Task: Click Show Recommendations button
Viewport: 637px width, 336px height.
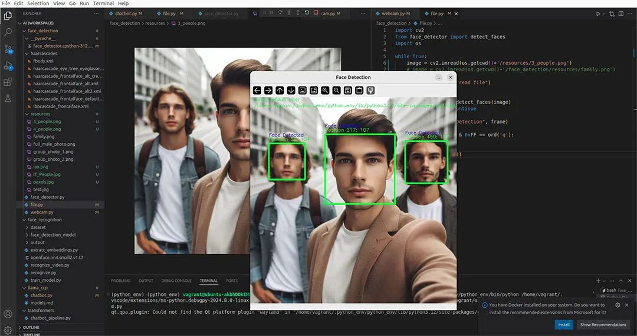Action: (x=603, y=325)
